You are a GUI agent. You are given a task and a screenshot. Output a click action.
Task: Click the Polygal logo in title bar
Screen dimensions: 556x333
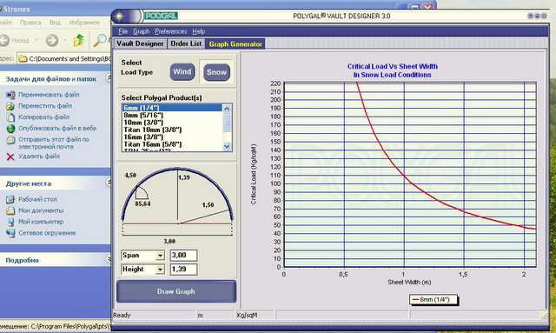pyautogui.click(x=161, y=16)
